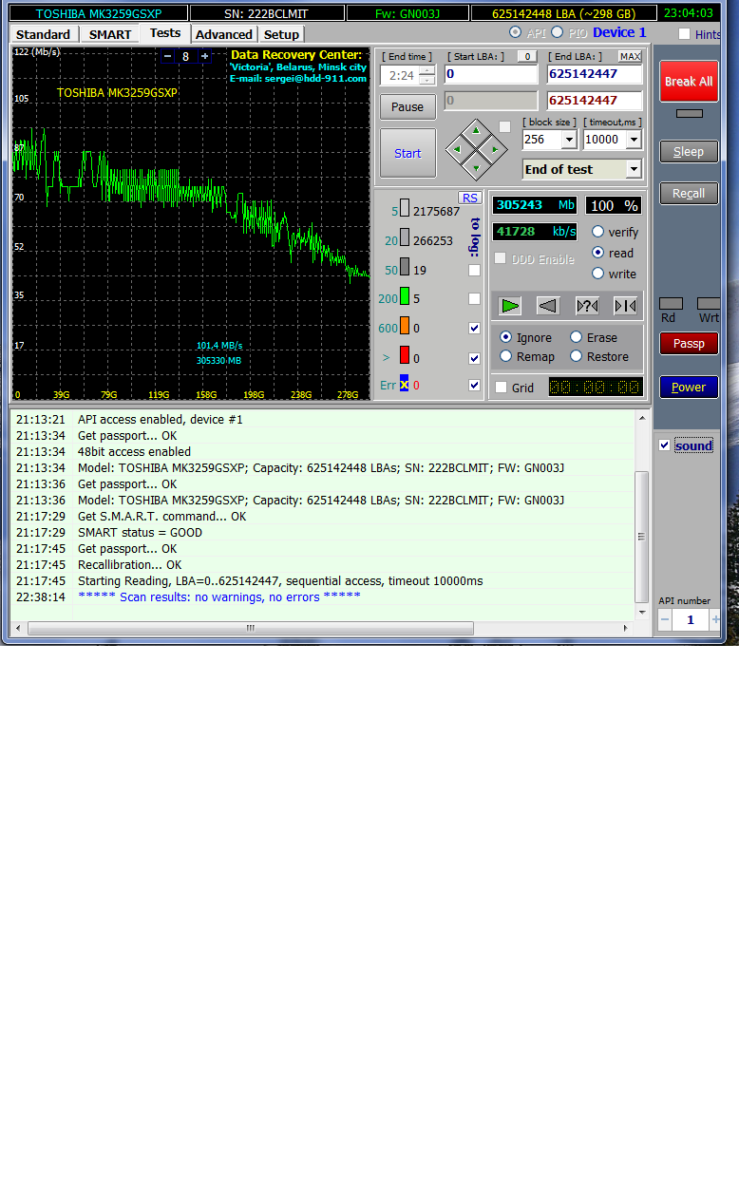
Task: Enable the Grid checkbox
Action: [501, 388]
